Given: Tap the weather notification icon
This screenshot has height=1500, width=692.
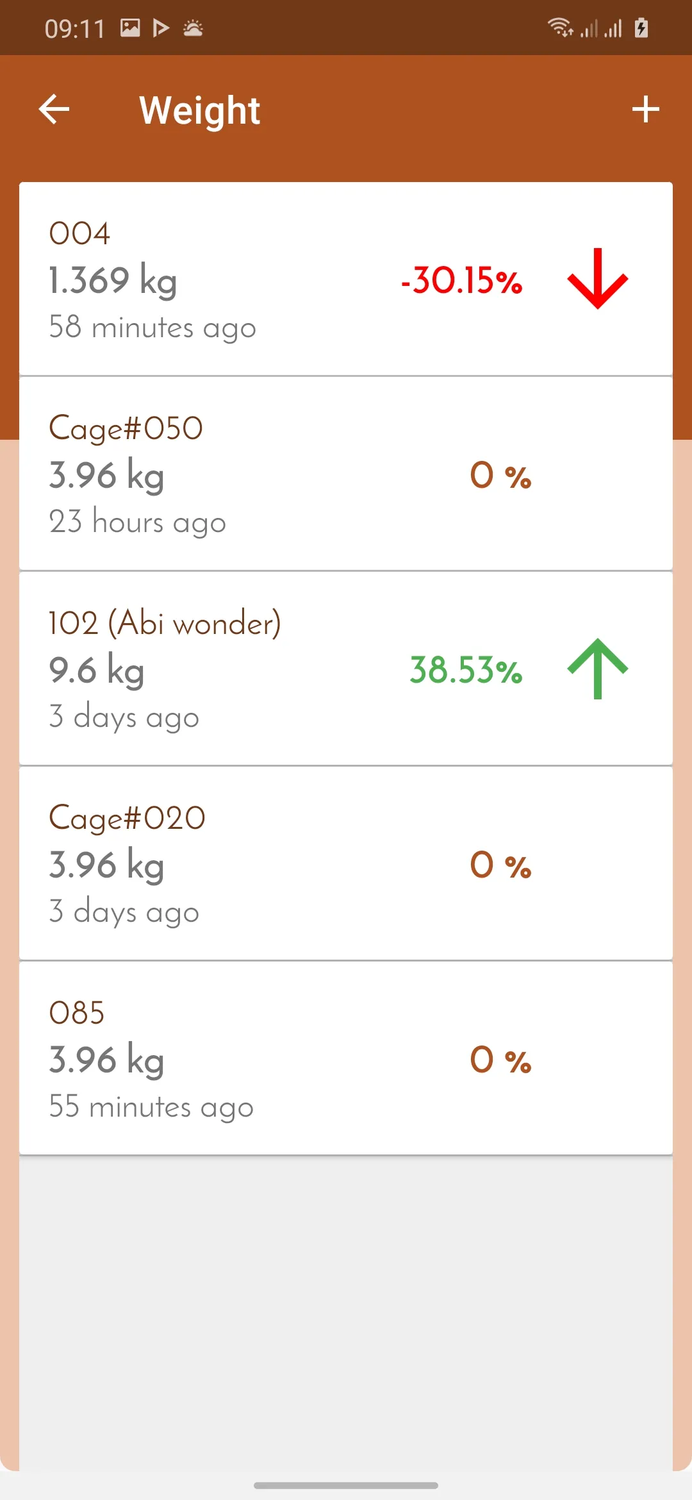Looking at the screenshot, I should 193,28.
